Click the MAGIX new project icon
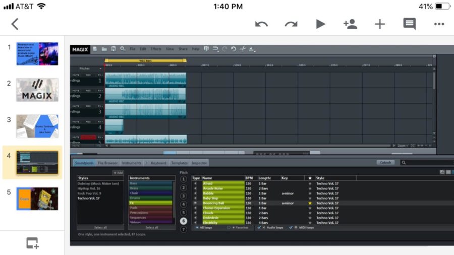Image resolution: width=454 pixels, height=255 pixels. point(95,49)
